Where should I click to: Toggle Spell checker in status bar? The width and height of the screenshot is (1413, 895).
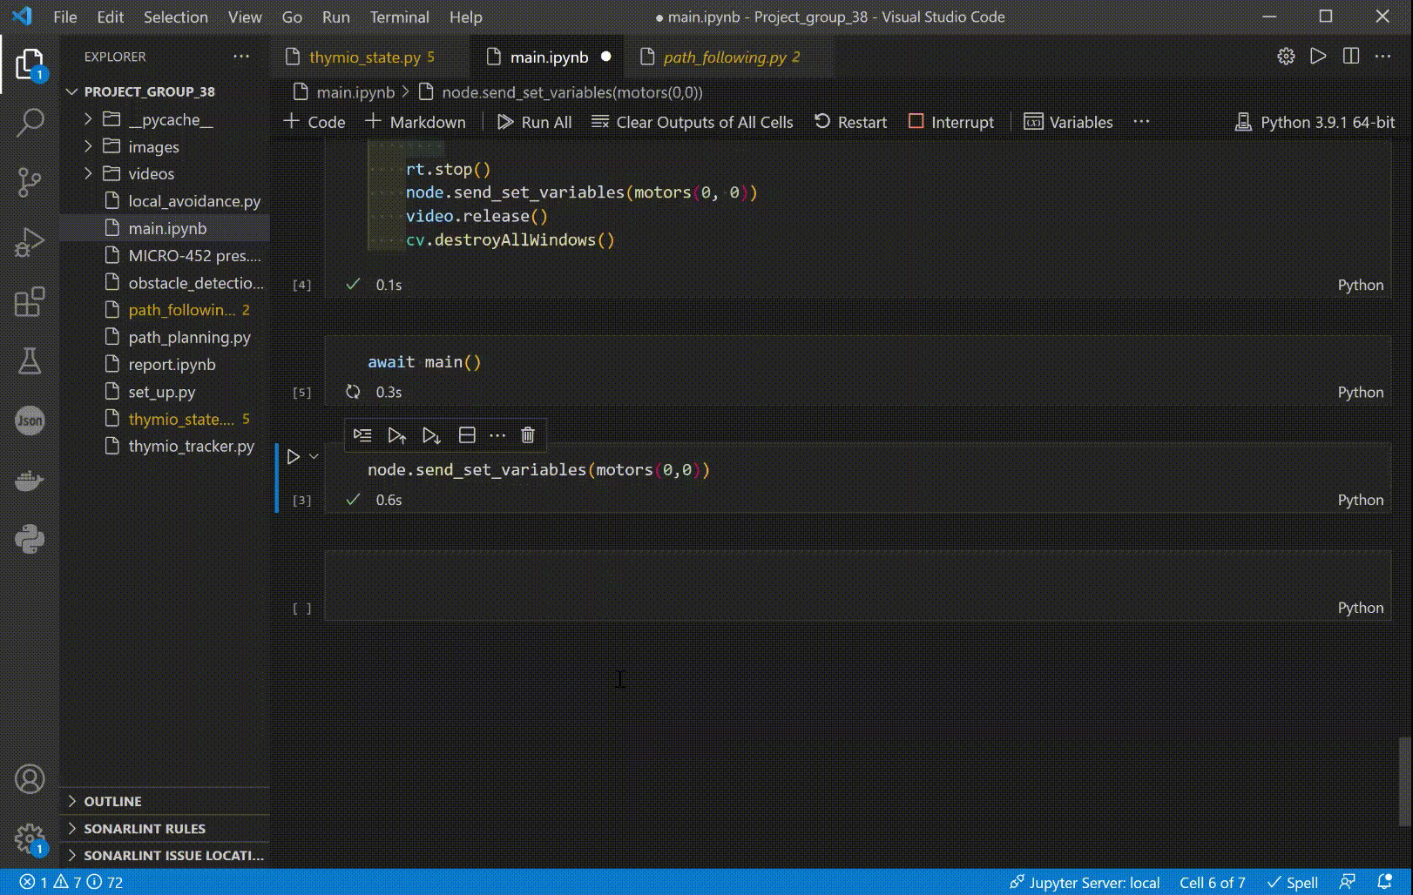tap(1292, 882)
